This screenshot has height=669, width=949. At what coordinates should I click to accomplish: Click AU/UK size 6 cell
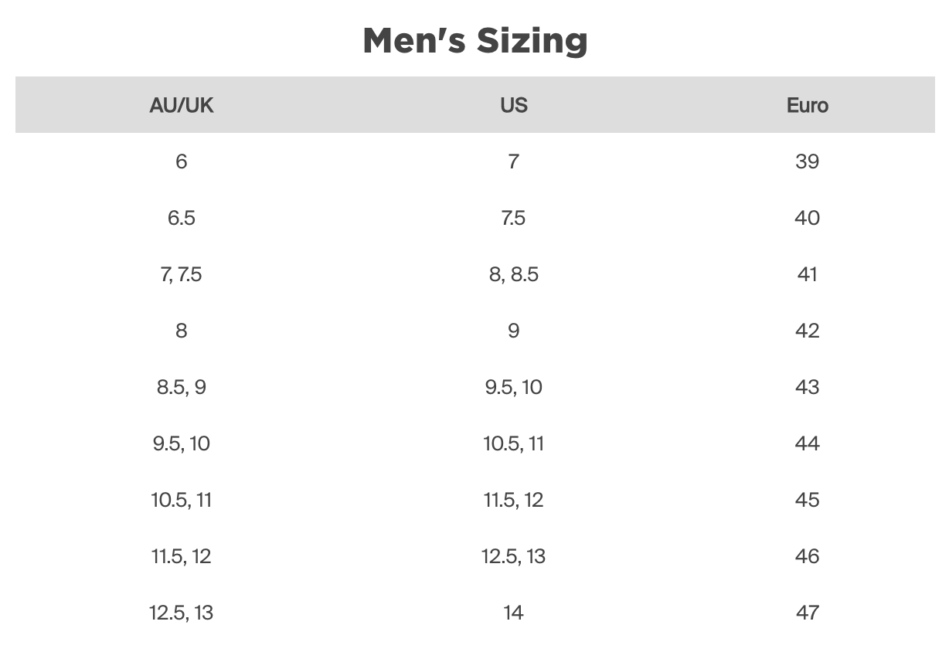182,161
